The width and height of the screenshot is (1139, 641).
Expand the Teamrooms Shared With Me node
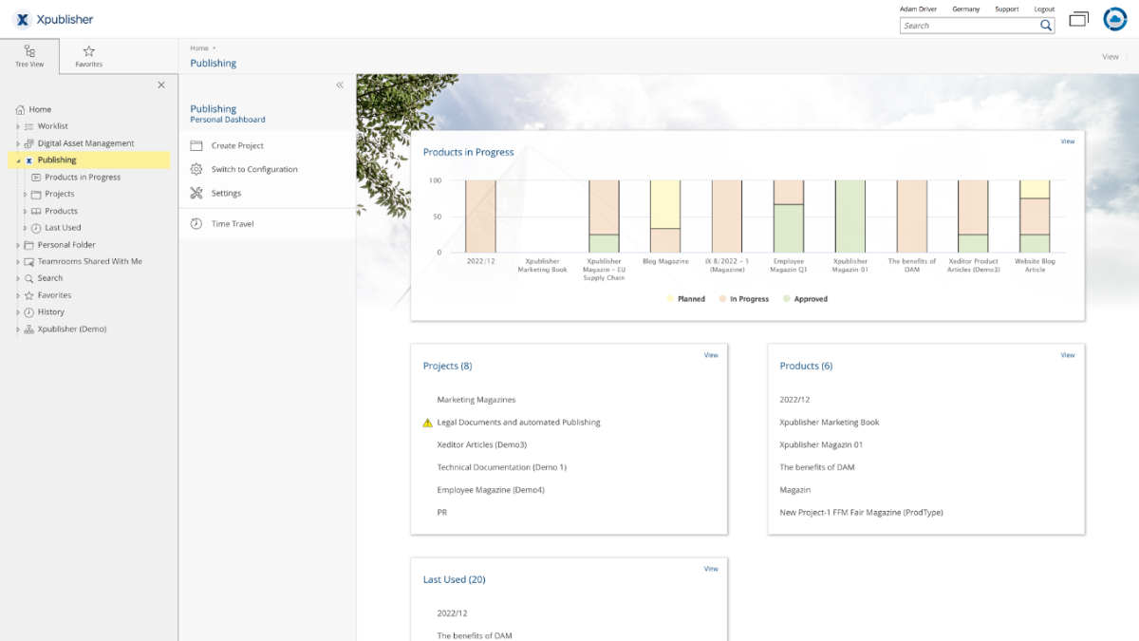coord(17,261)
